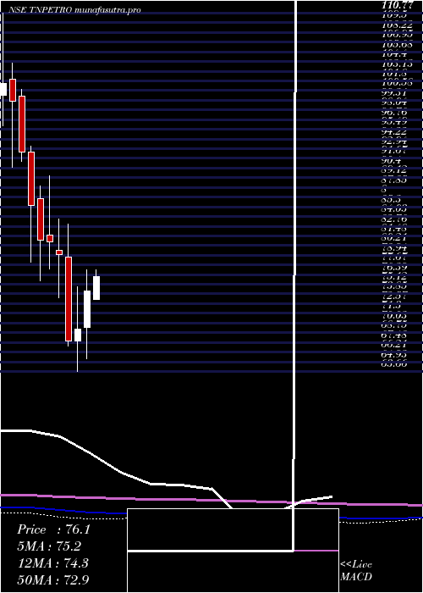Select the 50MA : 72.9 value
The width and height of the screenshot is (423, 593).
pos(53,579)
